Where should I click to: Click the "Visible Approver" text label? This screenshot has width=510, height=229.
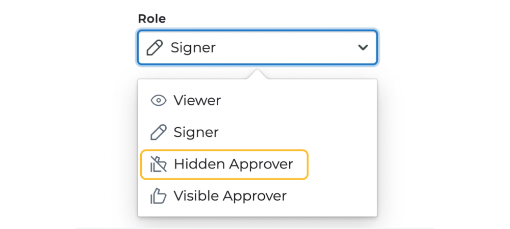[x=230, y=196]
